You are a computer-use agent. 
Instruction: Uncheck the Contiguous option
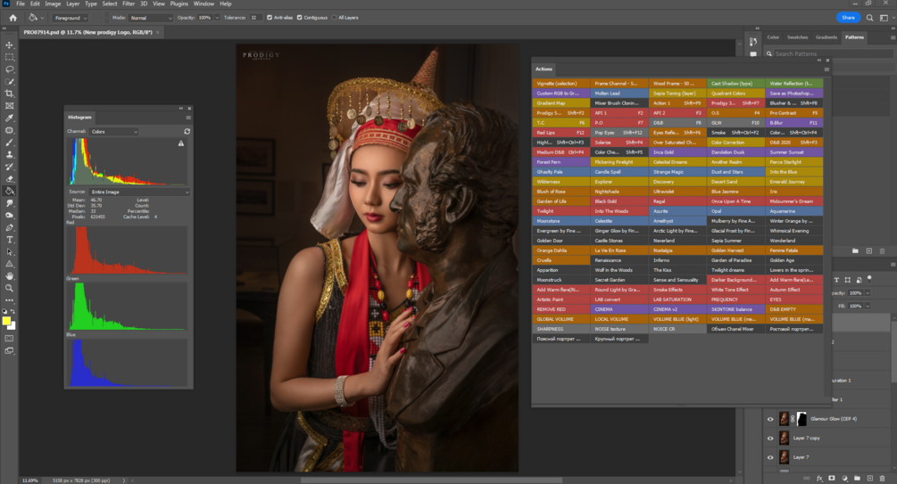click(x=299, y=17)
